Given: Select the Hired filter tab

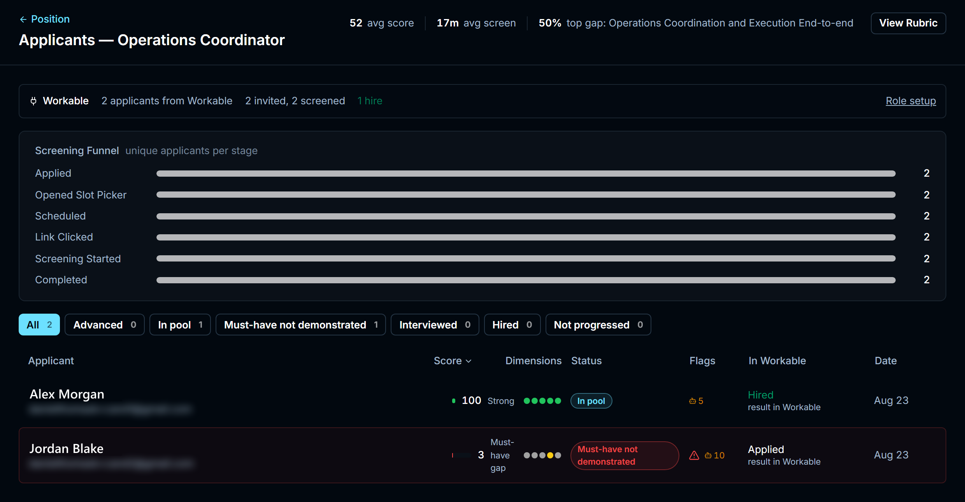Looking at the screenshot, I should 512,325.
